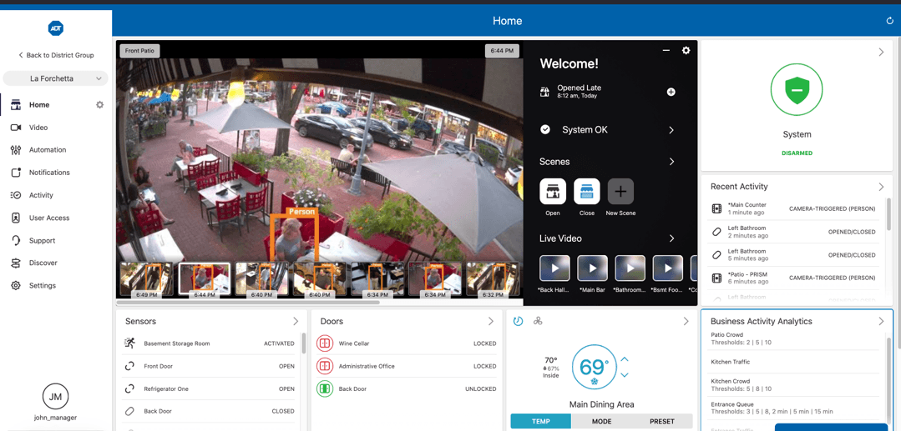Image resolution: width=901 pixels, height=431 pixels.
Task: Open Home settings gear in sidebar
Action: [x=100, y=105]
